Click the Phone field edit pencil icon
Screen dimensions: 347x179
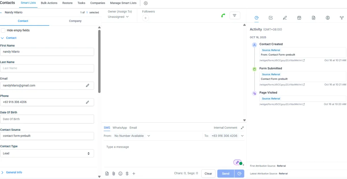click(x=88, y=102)
